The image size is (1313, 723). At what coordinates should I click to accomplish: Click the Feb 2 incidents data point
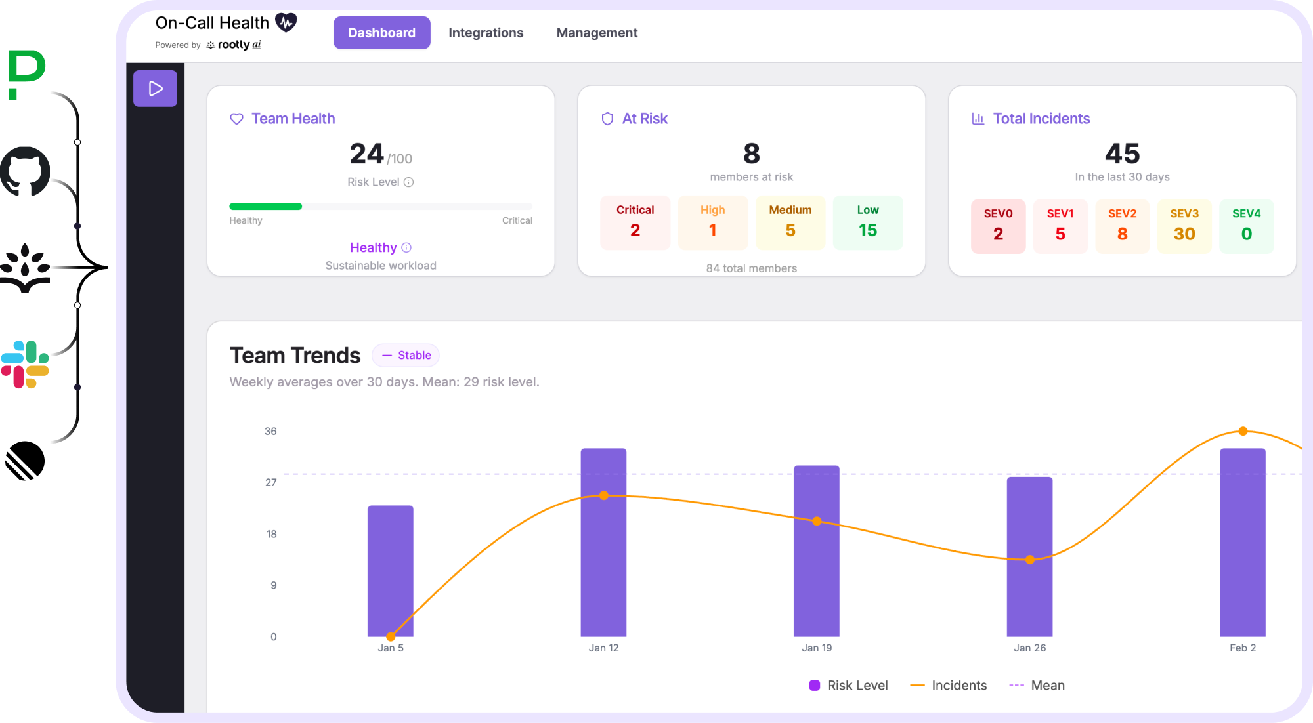pyautogui.click(x=1243, y=431)
